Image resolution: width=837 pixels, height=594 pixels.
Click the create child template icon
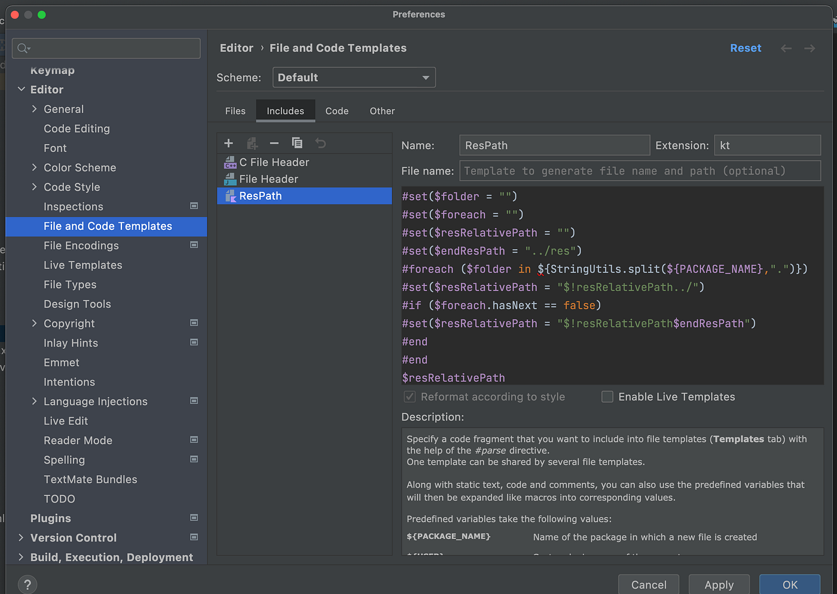point(252,143)
